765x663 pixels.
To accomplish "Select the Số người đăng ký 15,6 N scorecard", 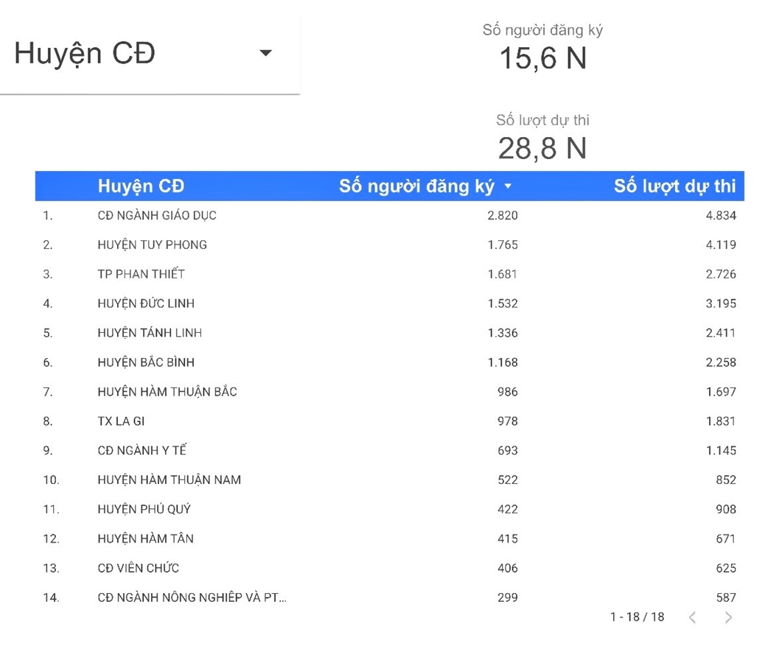I will click(542, 49).
